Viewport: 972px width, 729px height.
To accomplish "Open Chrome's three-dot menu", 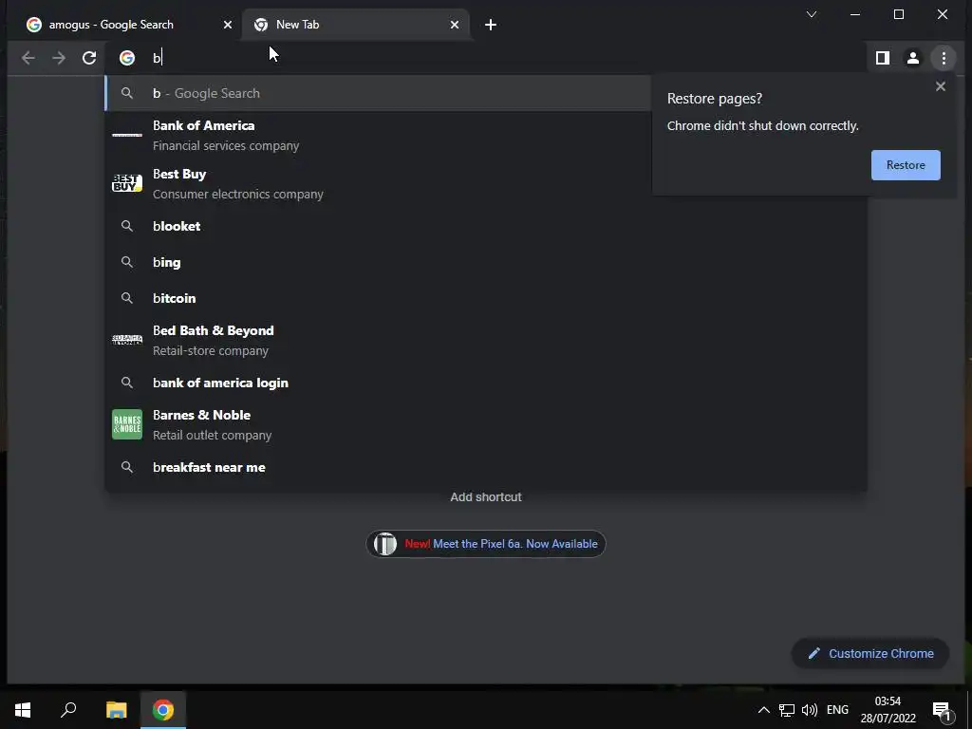I will pyautogui.click(x=944, y=58).
